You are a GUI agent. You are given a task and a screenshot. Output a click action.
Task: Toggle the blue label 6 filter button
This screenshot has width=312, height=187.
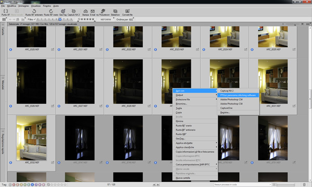point(60,19)
